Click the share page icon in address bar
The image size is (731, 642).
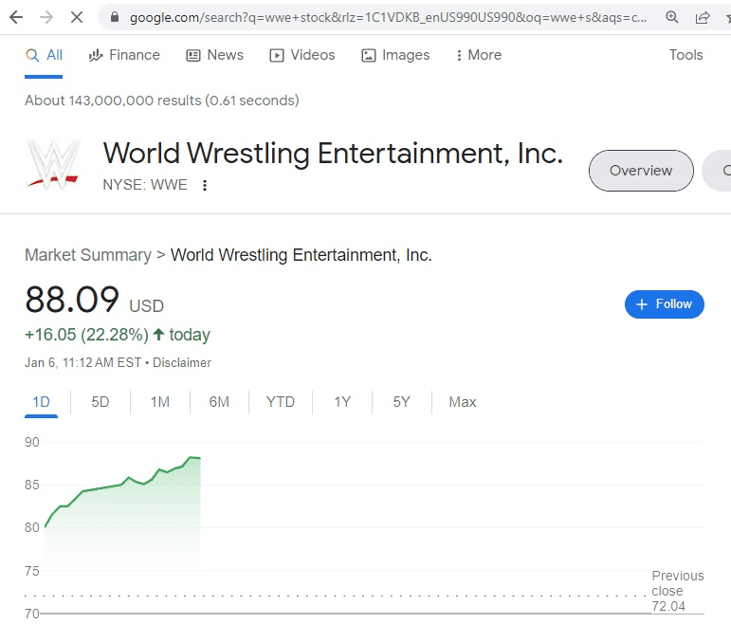(x=703, y=17)
